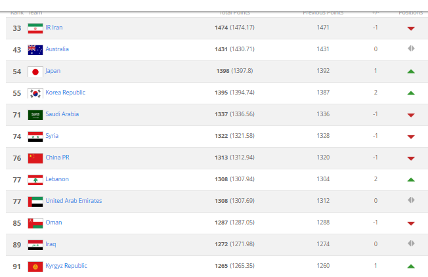Click IR Iran's red down position arrow
This screenshot has height=277, width=428.
click(x=411, y=28)
